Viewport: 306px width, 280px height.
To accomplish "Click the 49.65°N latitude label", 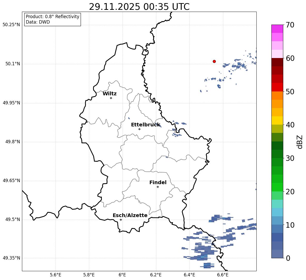I will [x=11, y=181].
